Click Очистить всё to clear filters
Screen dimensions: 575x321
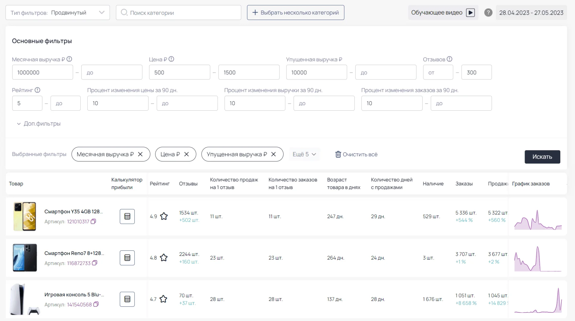(x=356, y=154)
